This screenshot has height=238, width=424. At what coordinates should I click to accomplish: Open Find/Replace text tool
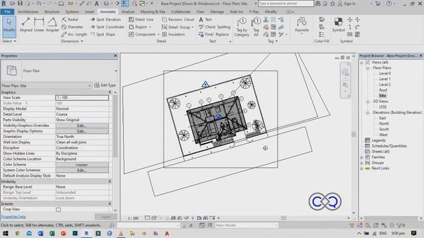(213, 34)
